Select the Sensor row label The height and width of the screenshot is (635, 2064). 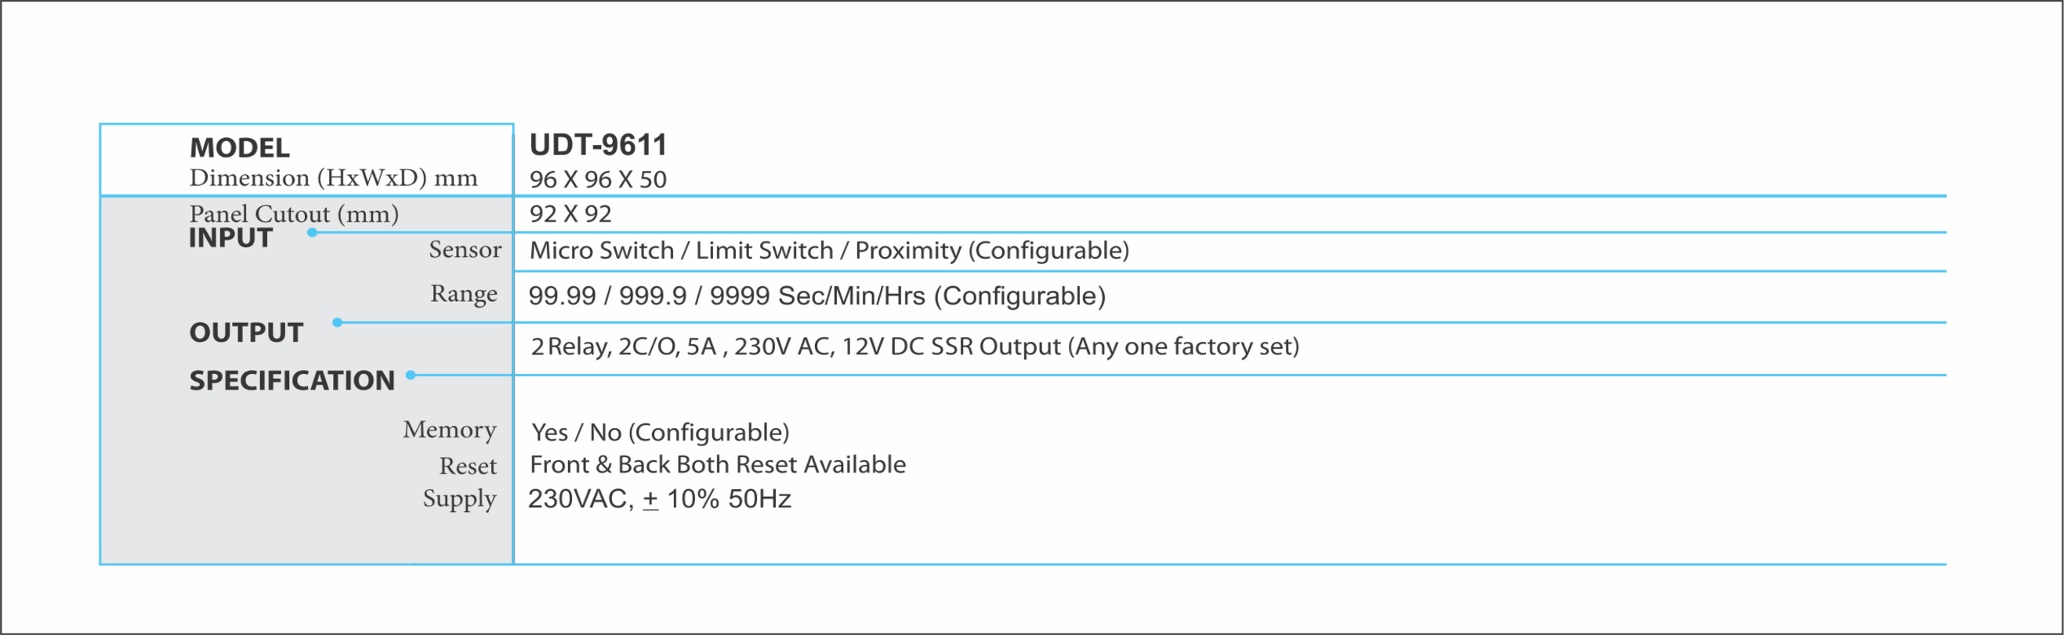[465, 249]
